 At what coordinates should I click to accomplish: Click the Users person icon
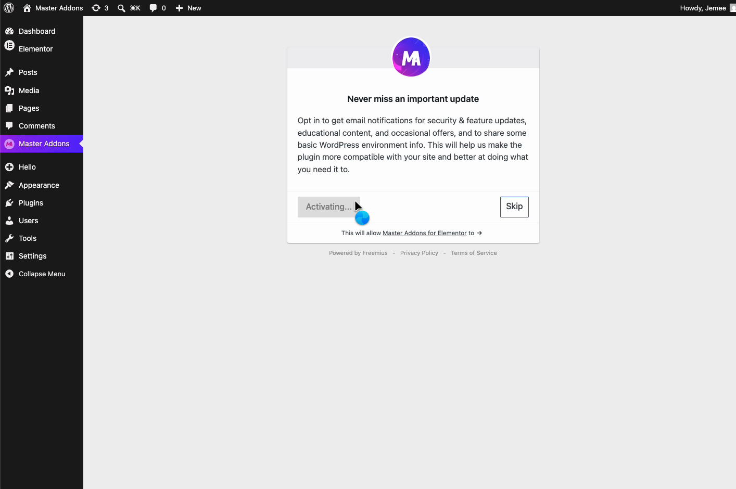coord(9,221)
